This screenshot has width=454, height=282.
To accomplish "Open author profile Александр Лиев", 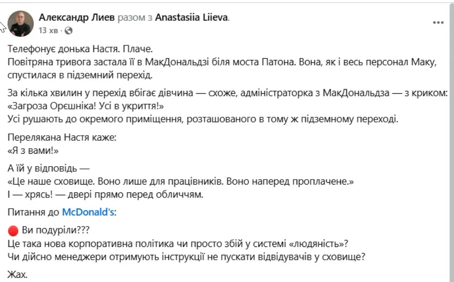I will click(x=77, y=18).
